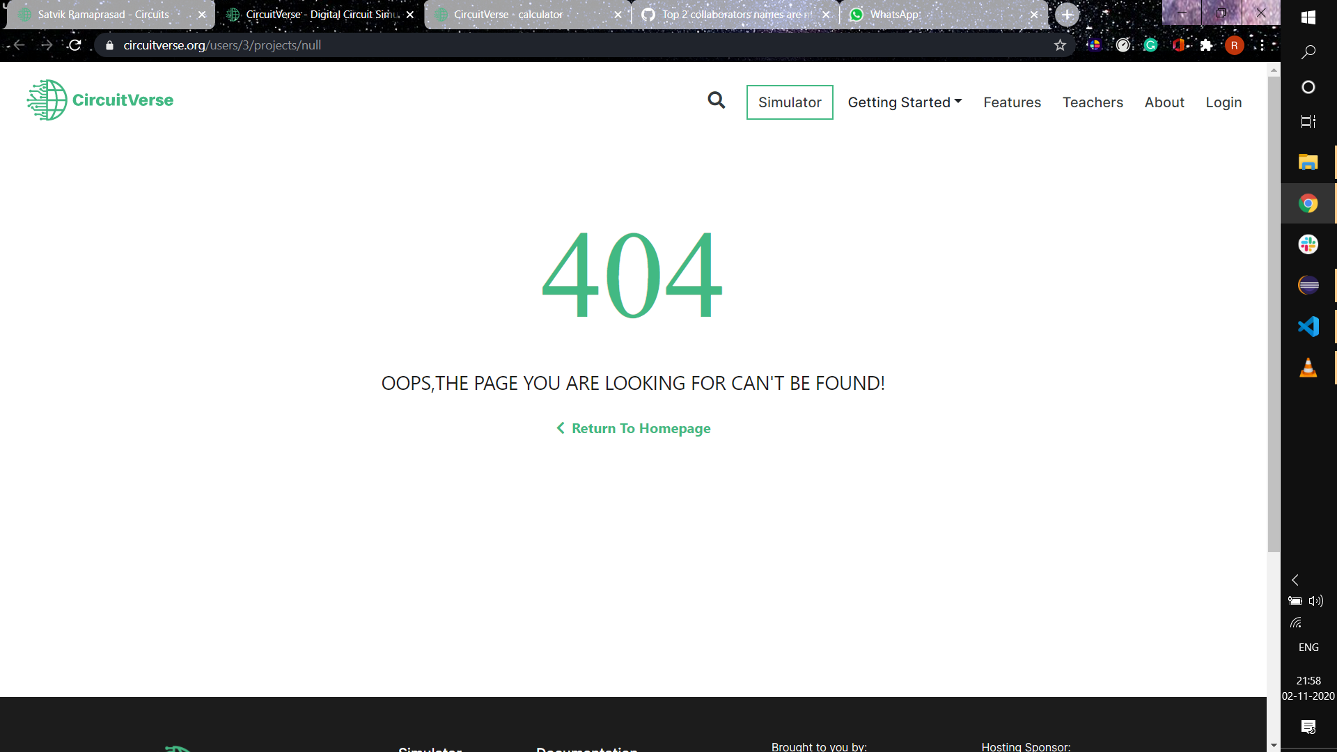This screenshot has height=752, width=1337.
Task: Click the page vertical scrollbar thumb
Action: (1274, 313)
